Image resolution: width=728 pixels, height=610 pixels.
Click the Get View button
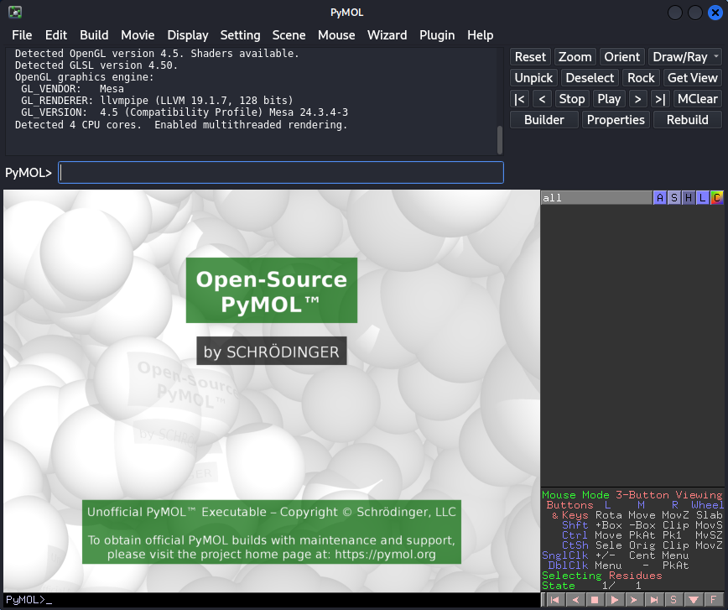(x=692, y=78)
